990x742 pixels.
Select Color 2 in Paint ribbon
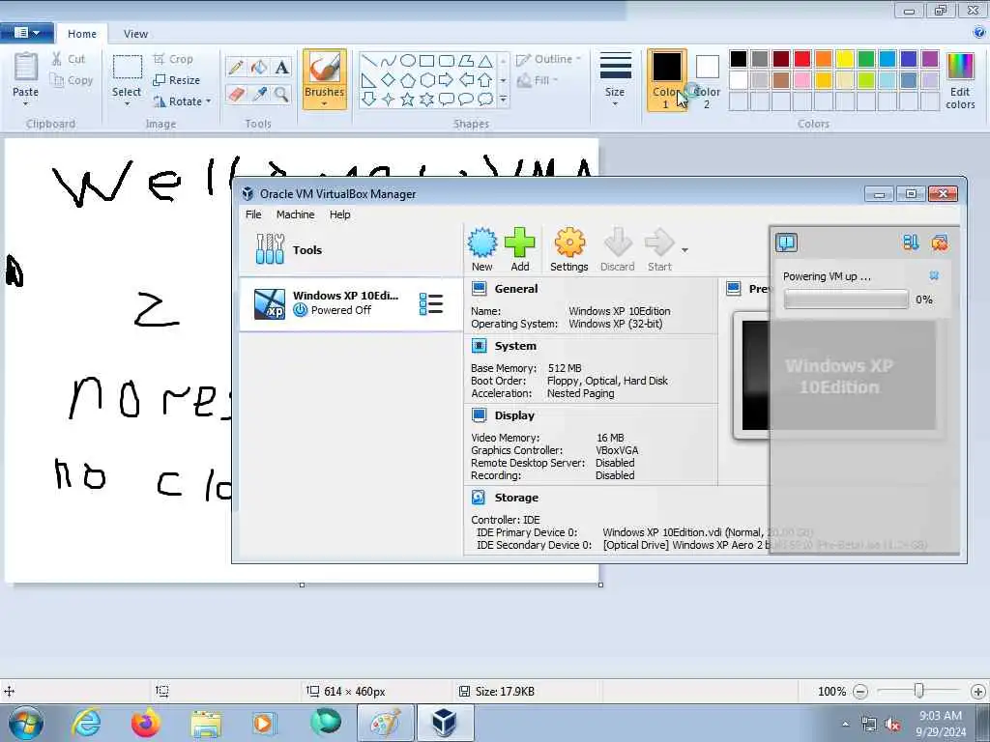[x=707, y=79]
